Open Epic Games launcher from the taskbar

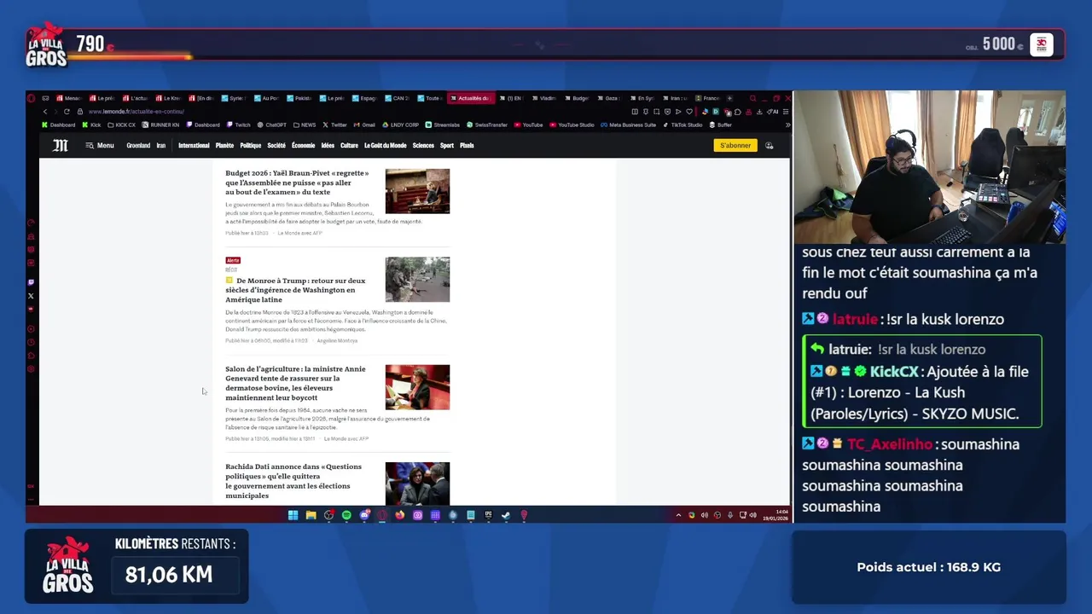point(488,515)
